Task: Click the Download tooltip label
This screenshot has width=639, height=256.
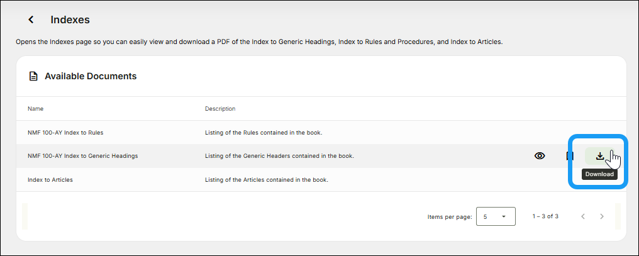Action: [x=599, y=174]
